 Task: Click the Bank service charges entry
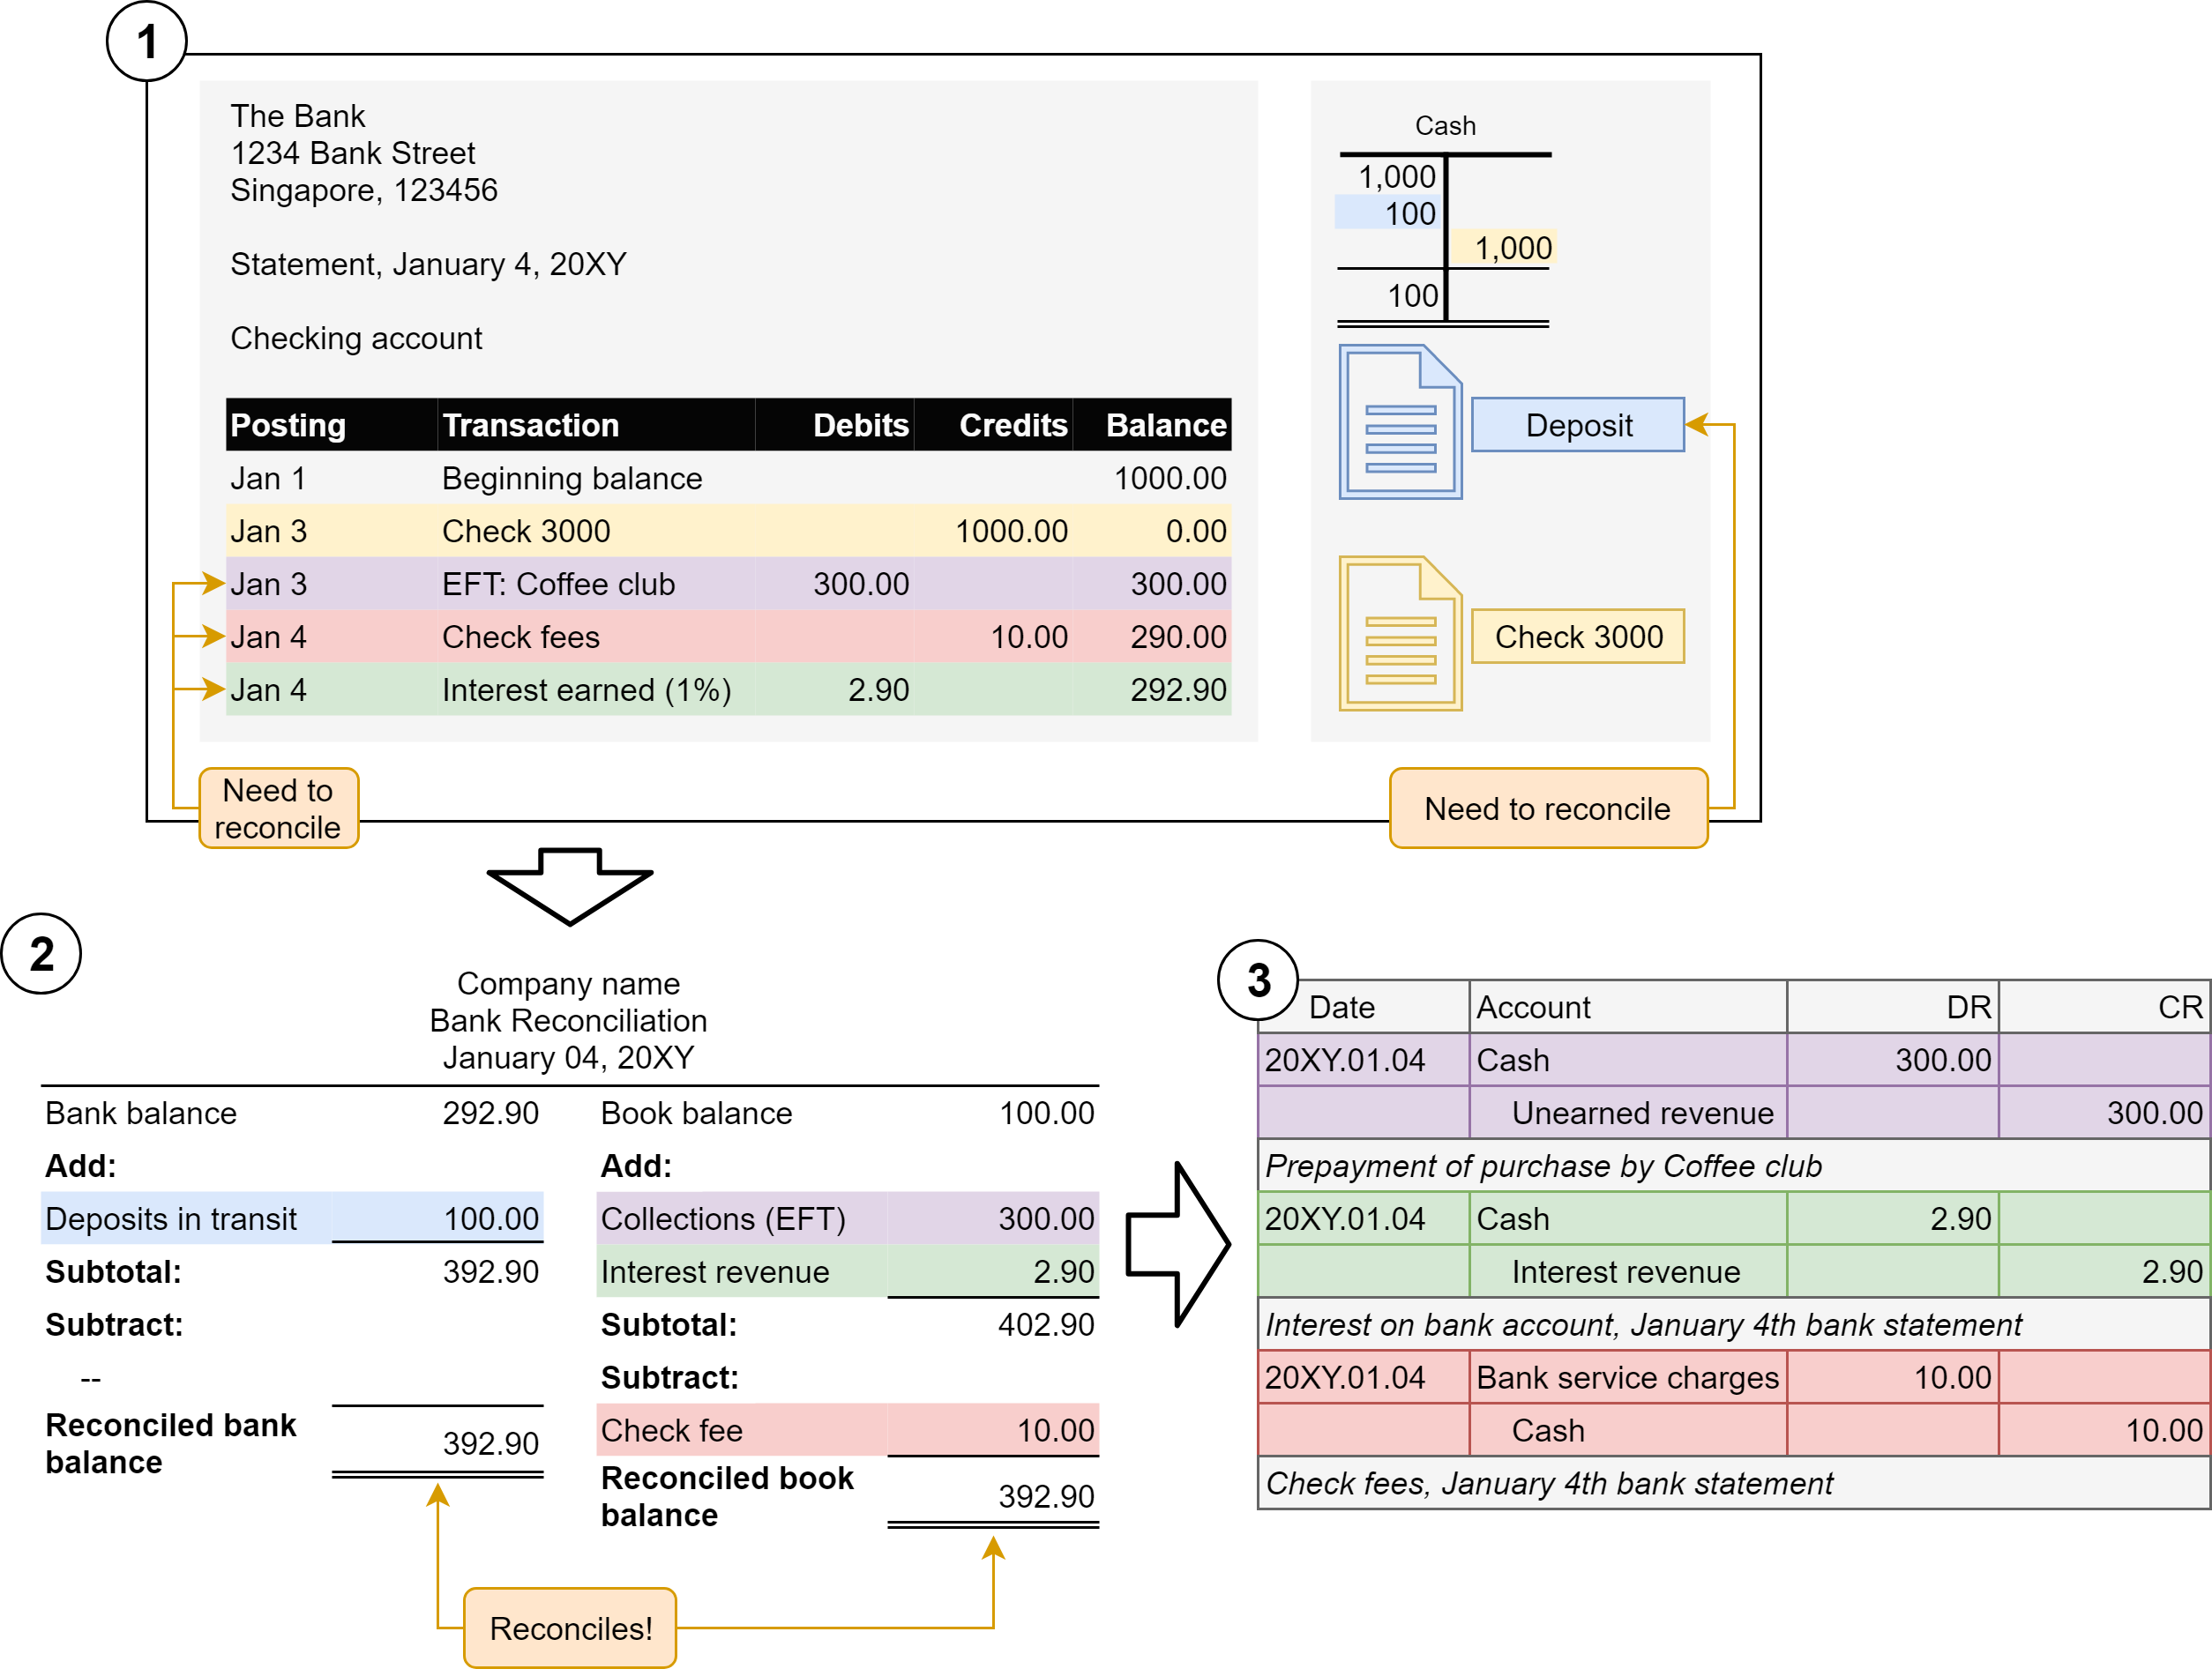pos(1626,1378)
